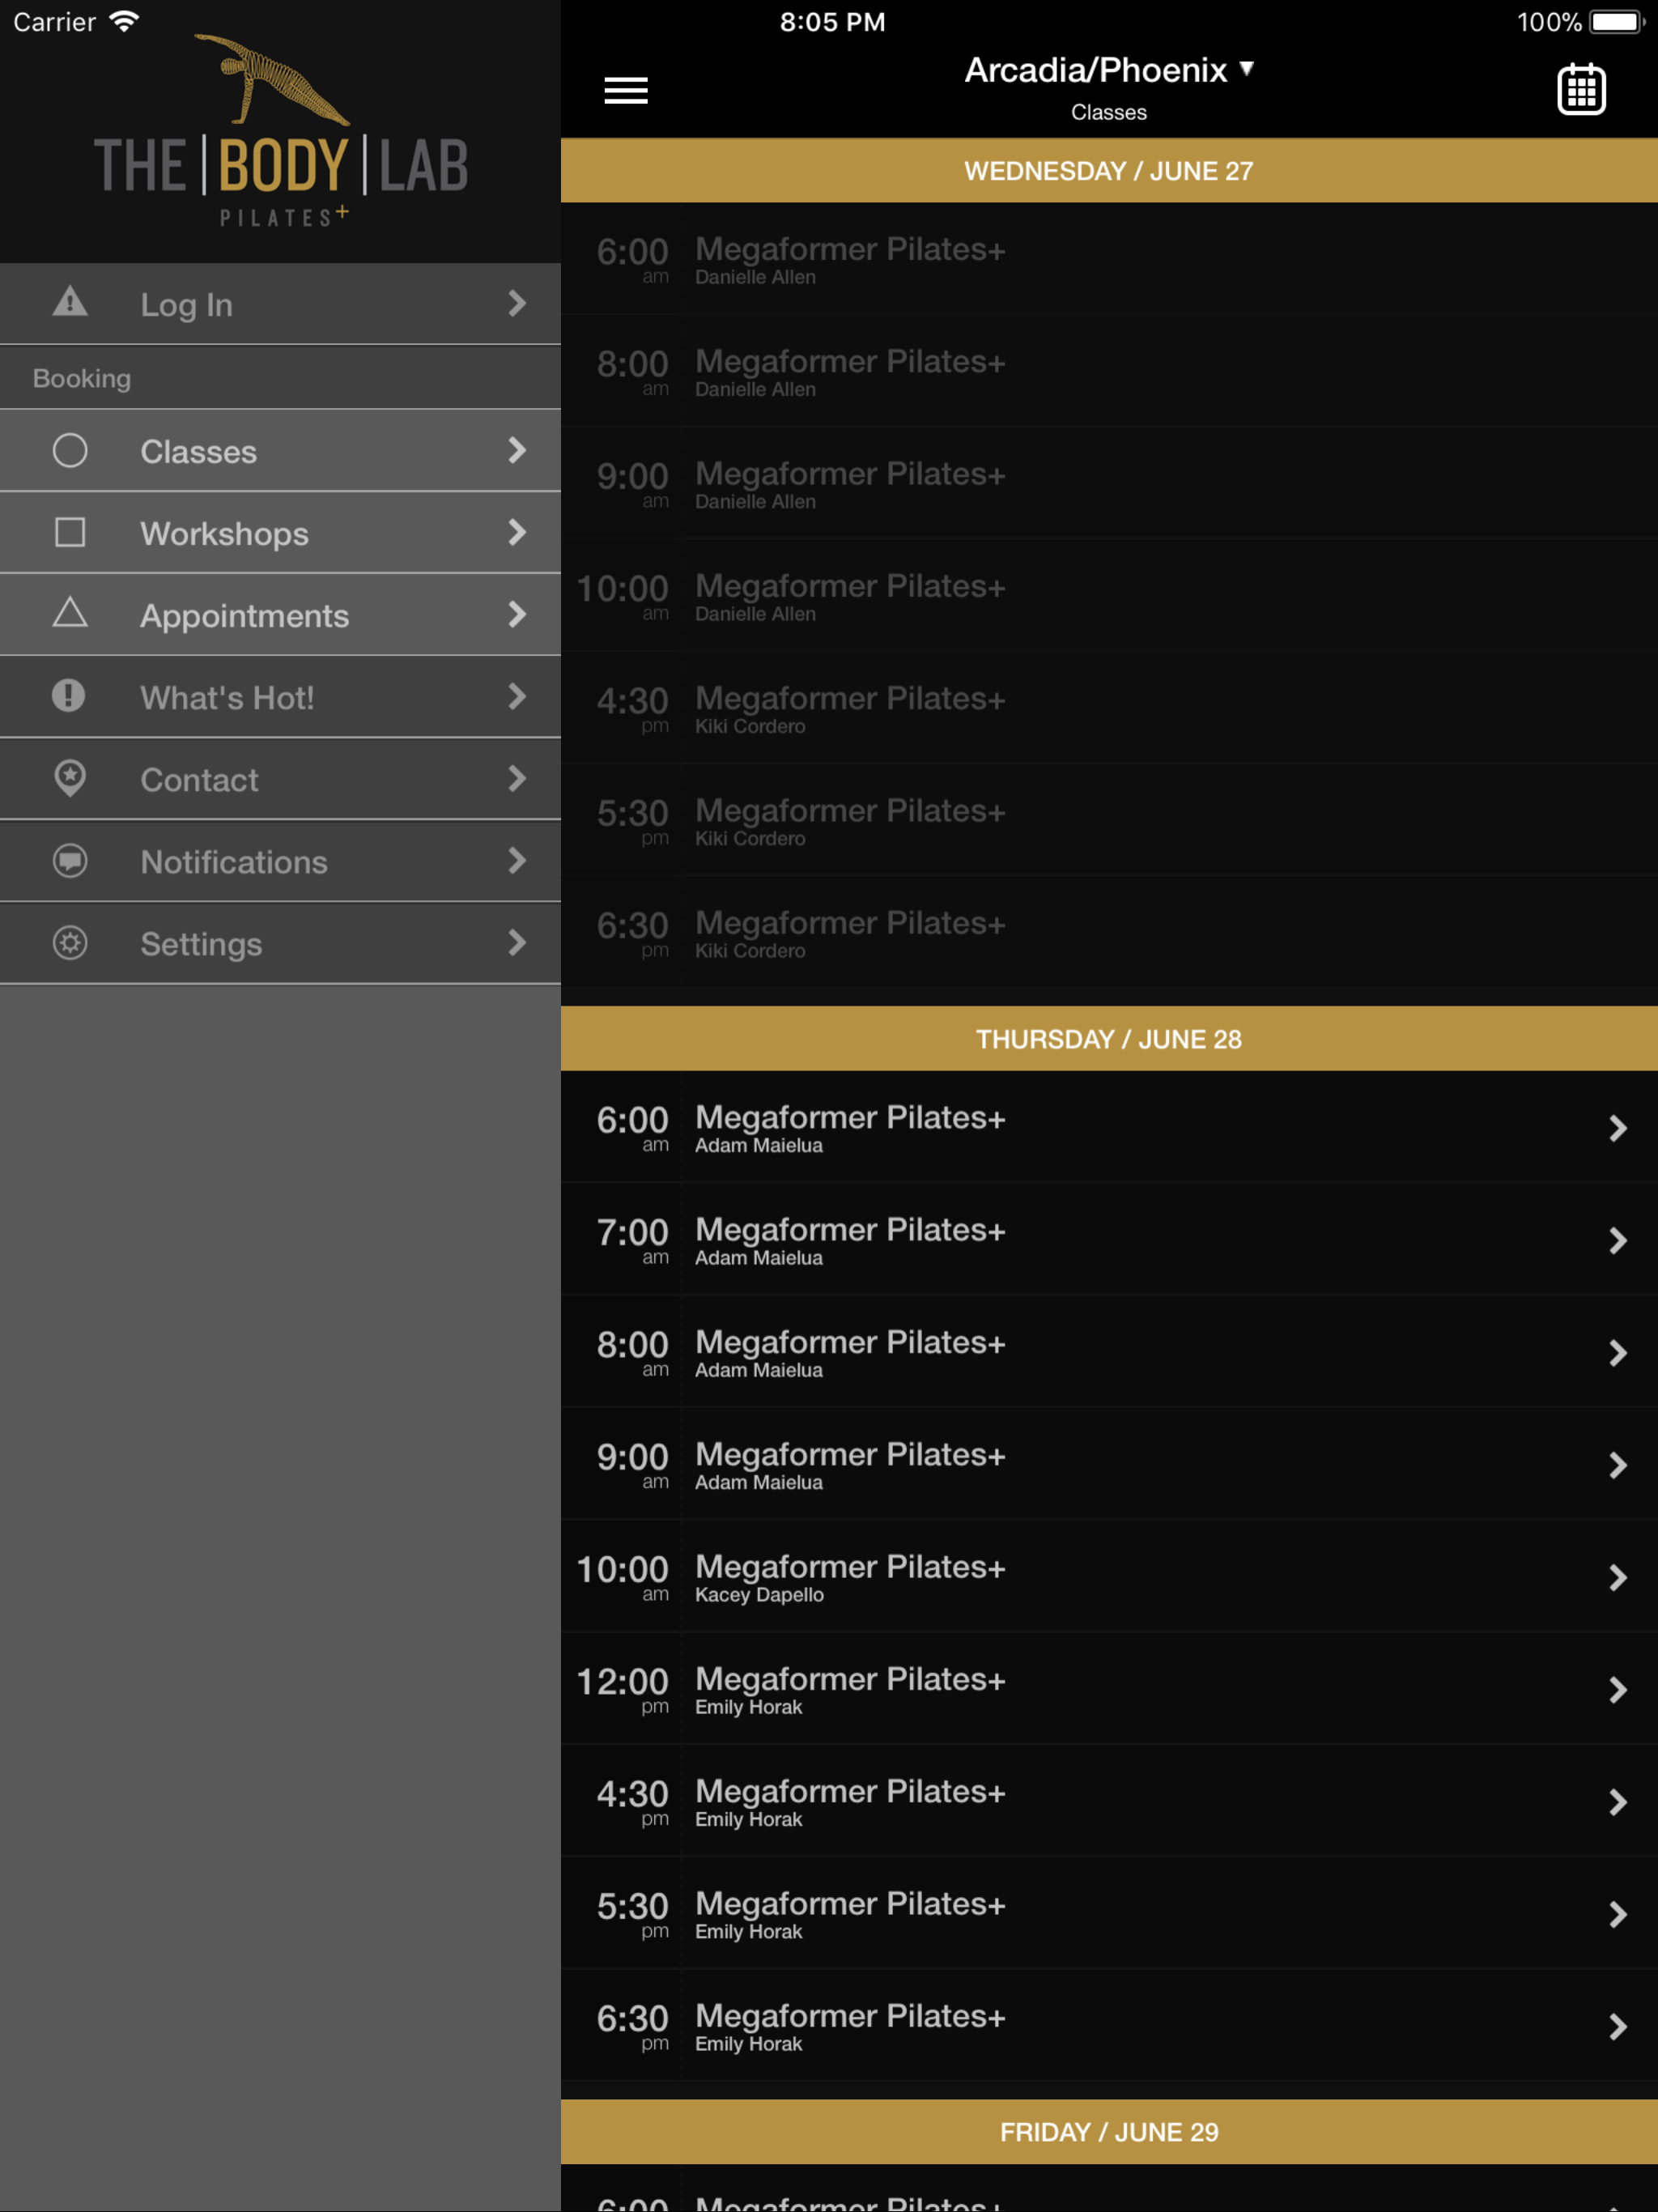
Task: Tap the Classes circle icon
Action: tap(70, 450)
